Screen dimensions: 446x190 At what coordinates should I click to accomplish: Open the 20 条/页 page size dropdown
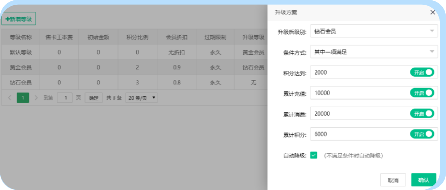[141, 98]
